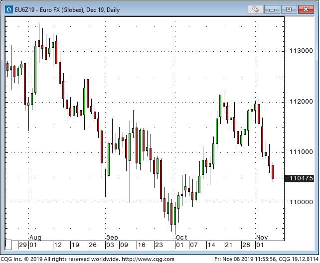Screen dimensions: 320x263
Task: Click the 12 date marker on time axis
Action: pyautogui.click(x=58, y=245)
